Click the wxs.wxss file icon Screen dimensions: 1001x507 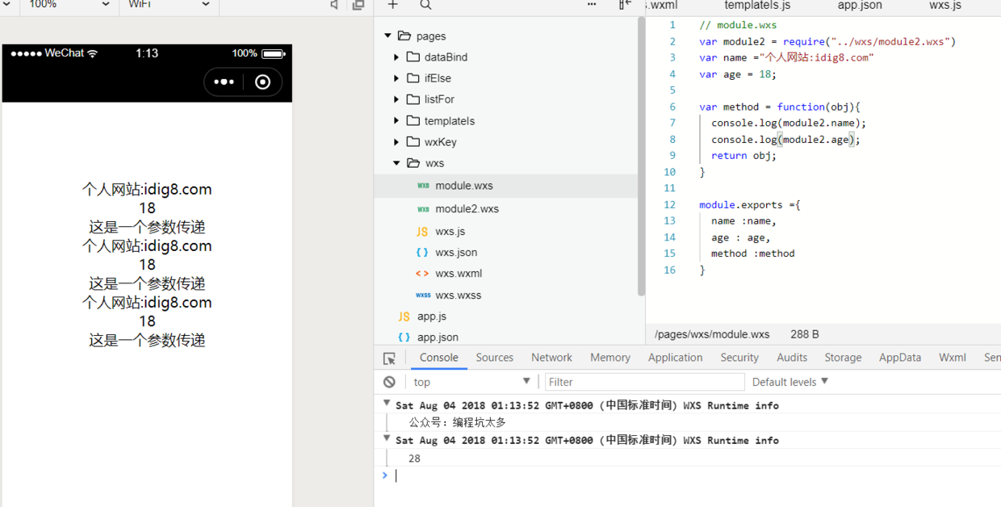423,295
